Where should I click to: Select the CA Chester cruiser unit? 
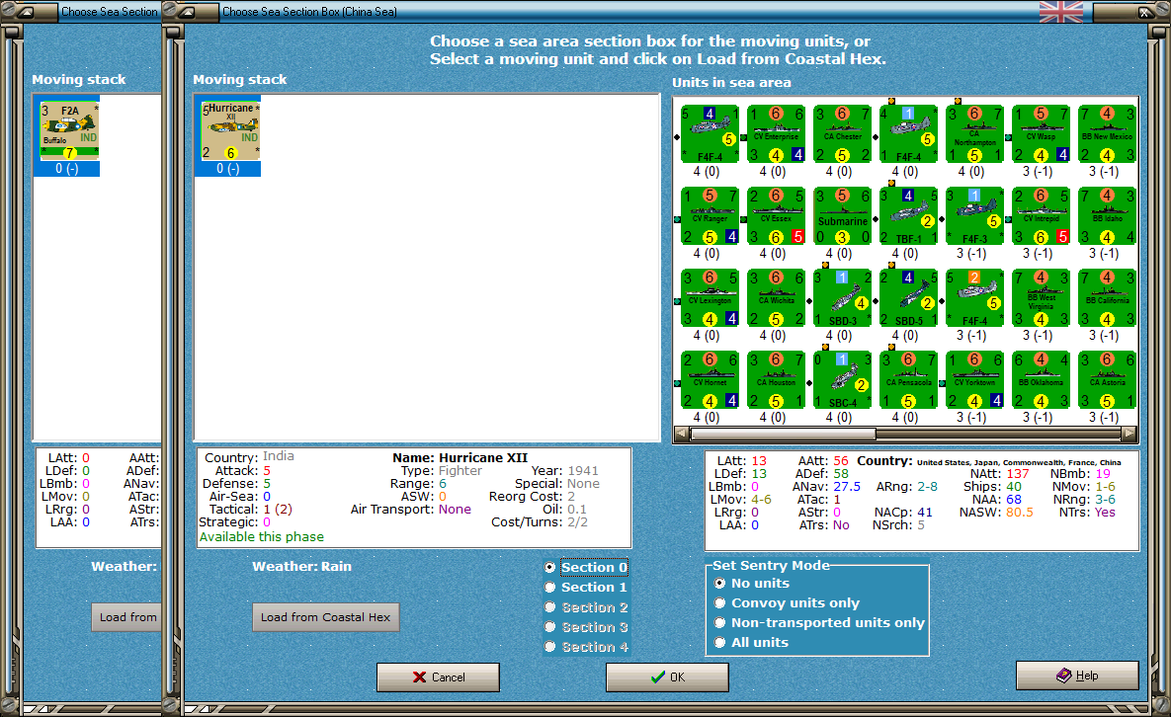coord(842,134)
